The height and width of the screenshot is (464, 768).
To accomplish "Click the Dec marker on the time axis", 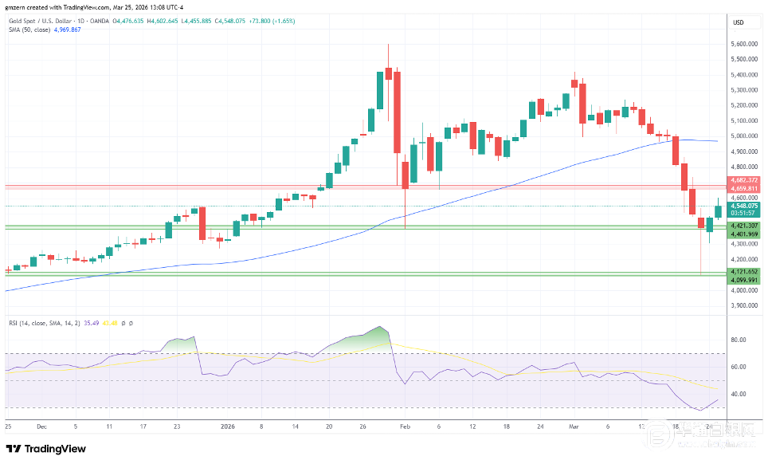I will click(41, 427).
